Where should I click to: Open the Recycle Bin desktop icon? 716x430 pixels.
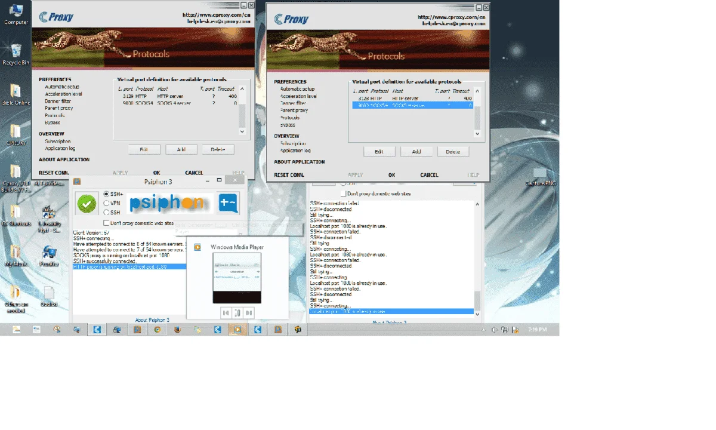pyautogui.click(x=16, y=54)
